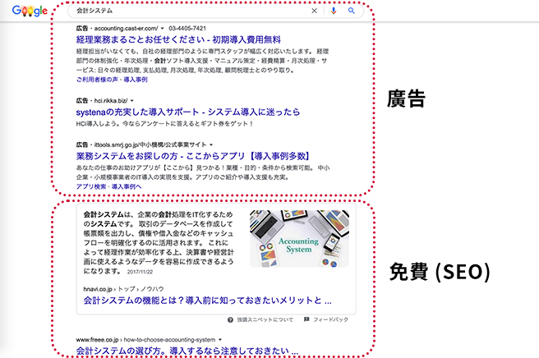Click the snippet date 2017/11/22
The height and width of the screenshot is (358, 539).
(x=140, y=272)
